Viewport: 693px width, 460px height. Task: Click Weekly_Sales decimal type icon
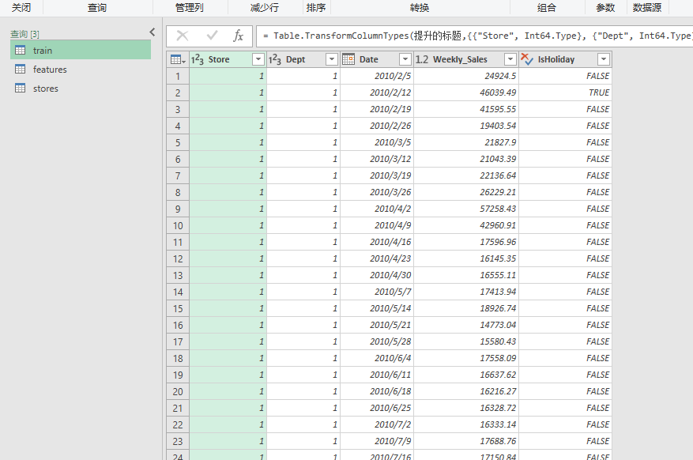tap(422, 59)
